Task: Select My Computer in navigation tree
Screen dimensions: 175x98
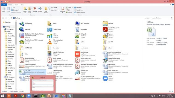Action: click(10, 77)
